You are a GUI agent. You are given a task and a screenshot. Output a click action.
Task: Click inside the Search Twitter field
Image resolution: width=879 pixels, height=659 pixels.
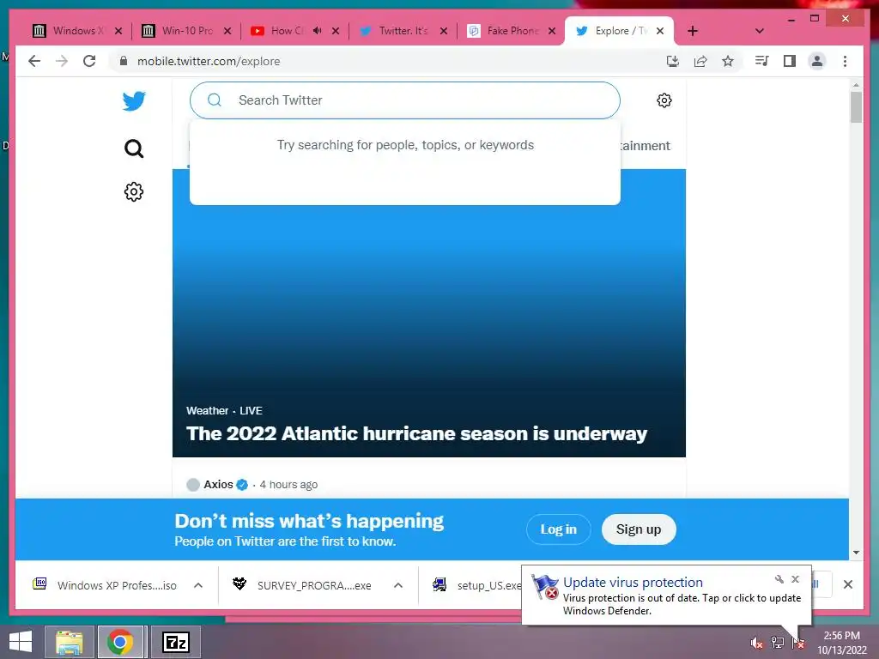pyautogui.click(x=405, y=100)
